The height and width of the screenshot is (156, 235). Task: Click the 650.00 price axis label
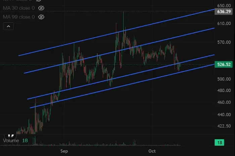tap(224, 6)
